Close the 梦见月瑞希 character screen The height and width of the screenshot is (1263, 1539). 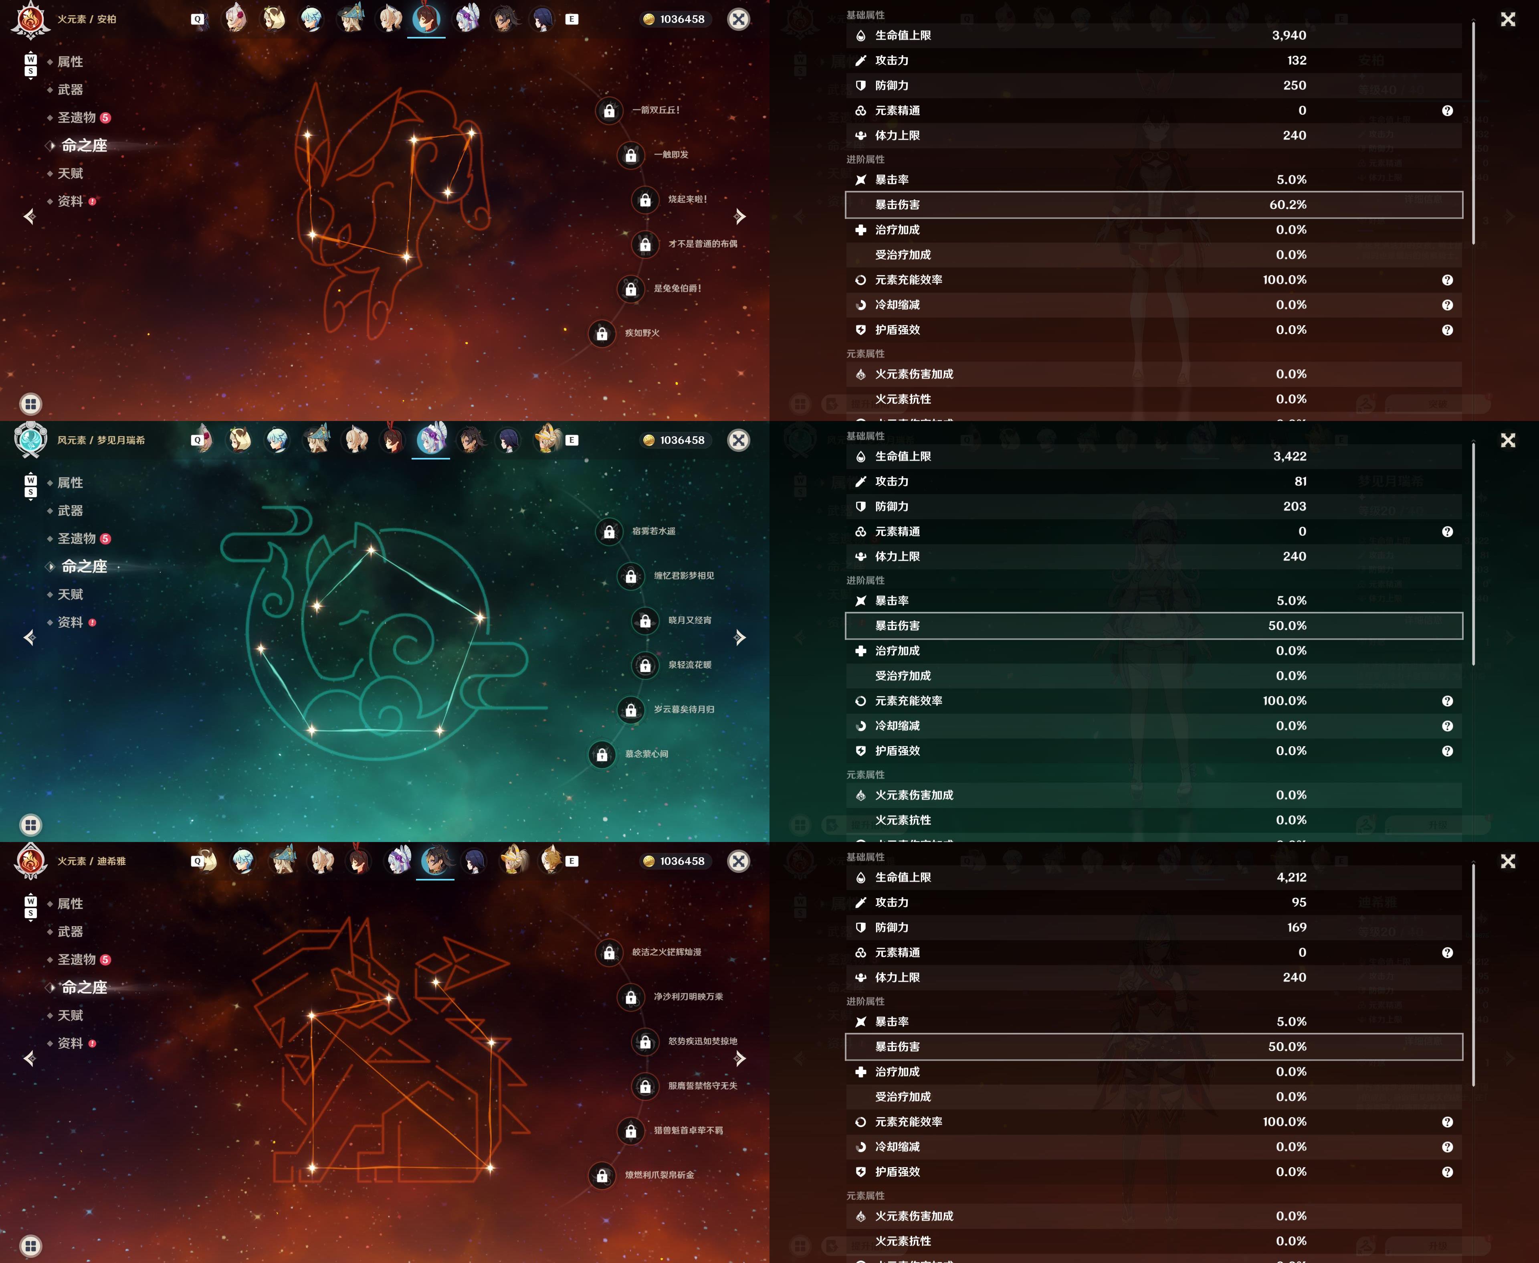pyautogui.click(x=738, y=440)
